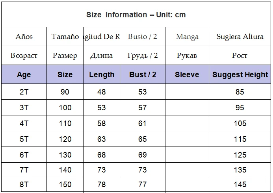Click the Bust / 2 column header
This screenshot has height=193, width=273.
143,74
